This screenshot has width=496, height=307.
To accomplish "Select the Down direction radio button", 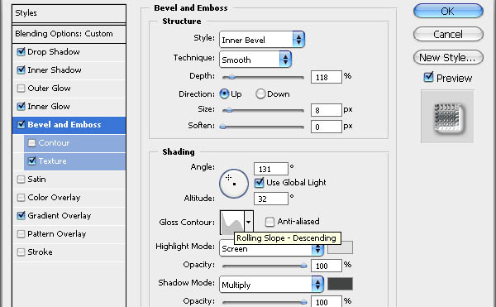I will click(x=260, y=94).
